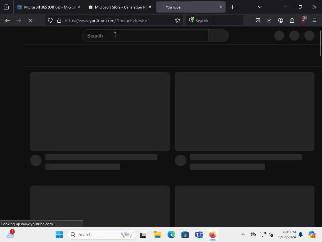Open the clock and calendar flyout

point(287,234)
